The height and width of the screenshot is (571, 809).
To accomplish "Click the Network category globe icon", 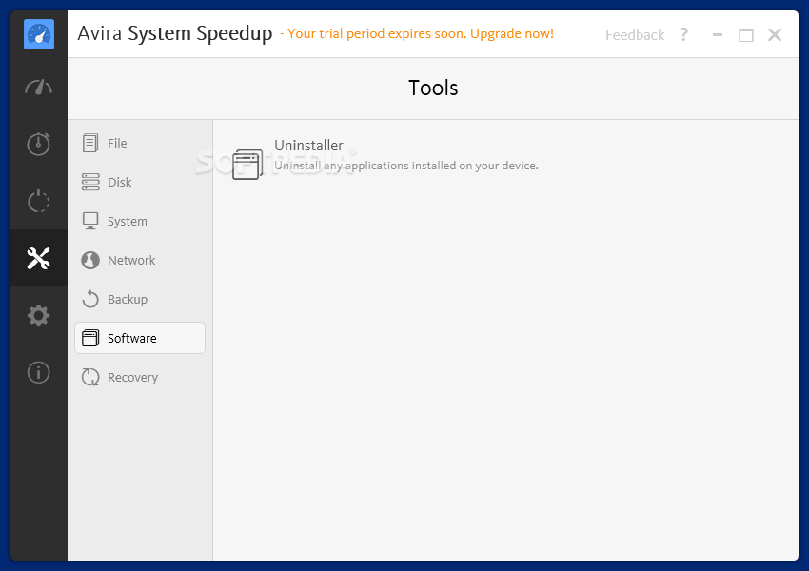I will [x=90, y=260].
